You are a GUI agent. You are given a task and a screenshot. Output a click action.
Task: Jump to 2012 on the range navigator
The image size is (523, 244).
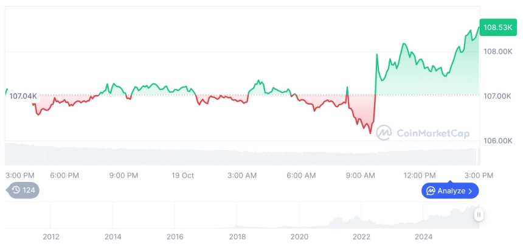click(51, 236)
